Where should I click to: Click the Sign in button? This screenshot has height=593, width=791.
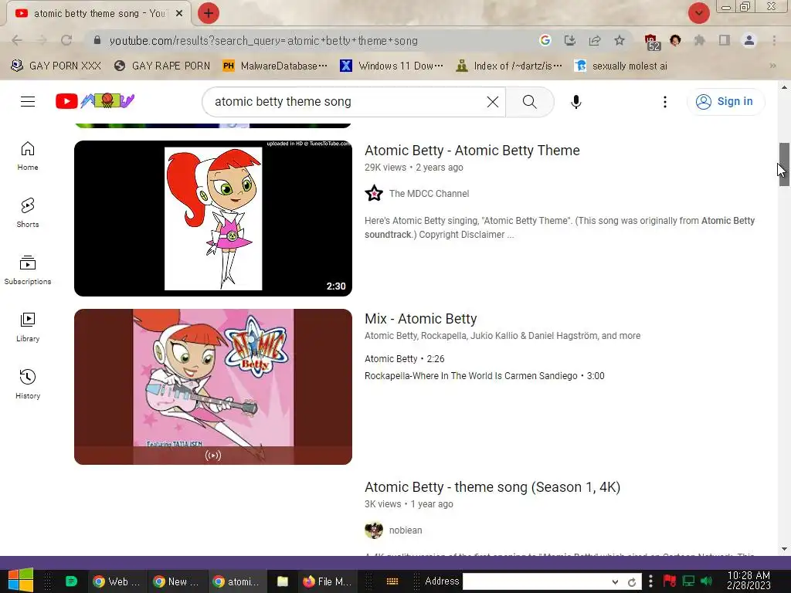click(x=725, y=101)
